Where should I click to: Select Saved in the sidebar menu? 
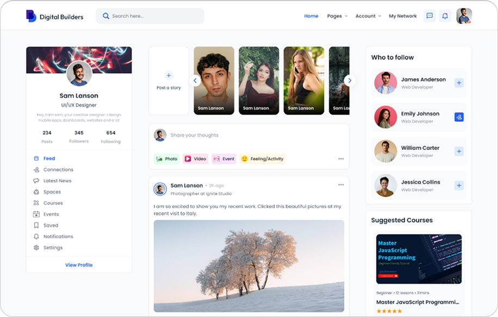point(51,225)
